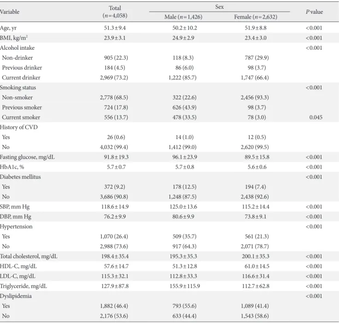Select 'Diabetes mellitus' row label
This screenshot has width=339, height=324.
pyautogui.click(x=20, y=177)
